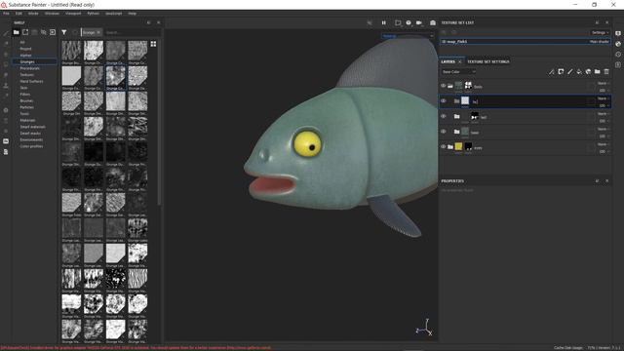Click the pause engine computations button
The width and height of the screenshot is (624, 351).
383,23
